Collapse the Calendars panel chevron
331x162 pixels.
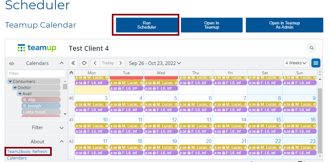click(61, 63)
